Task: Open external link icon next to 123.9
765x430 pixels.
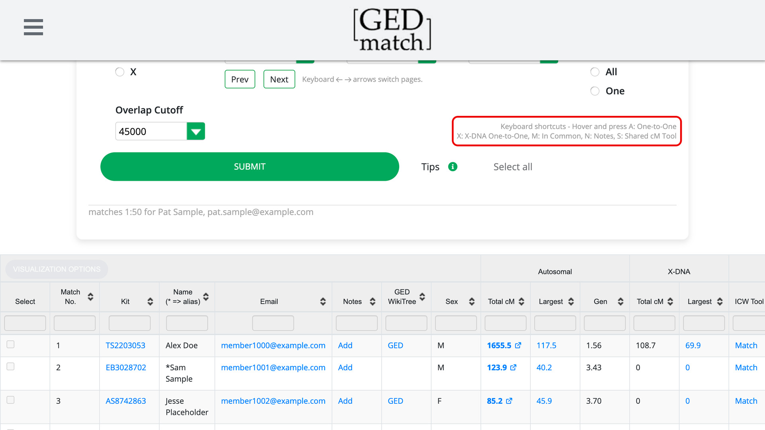Action: tap(513, 367)
